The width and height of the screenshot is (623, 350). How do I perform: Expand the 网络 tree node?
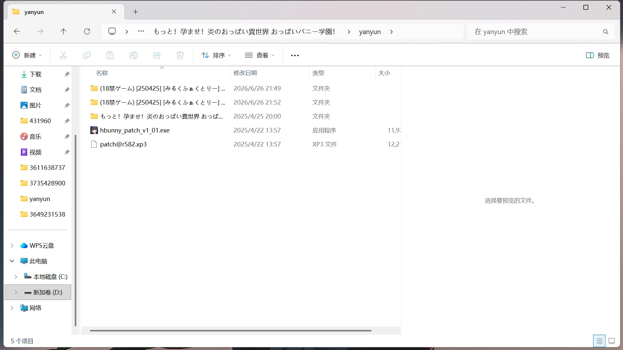click(x=12, y=308)
